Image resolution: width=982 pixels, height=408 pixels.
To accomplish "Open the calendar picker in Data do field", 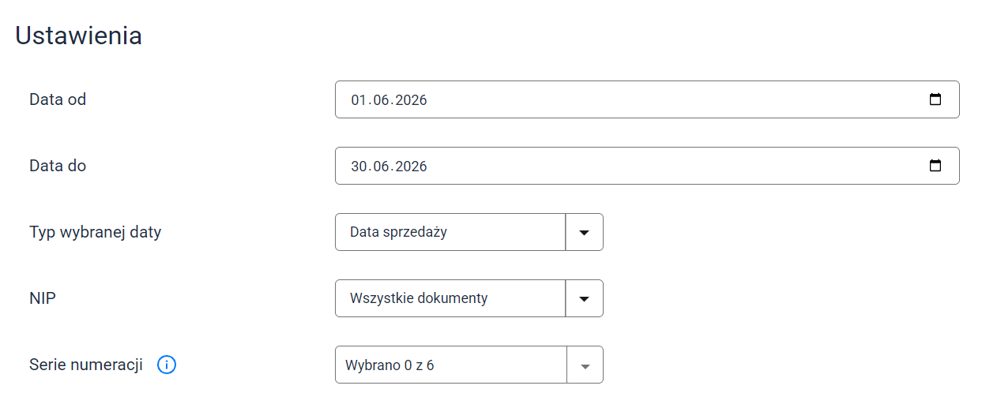I will (x=935, y=166).
